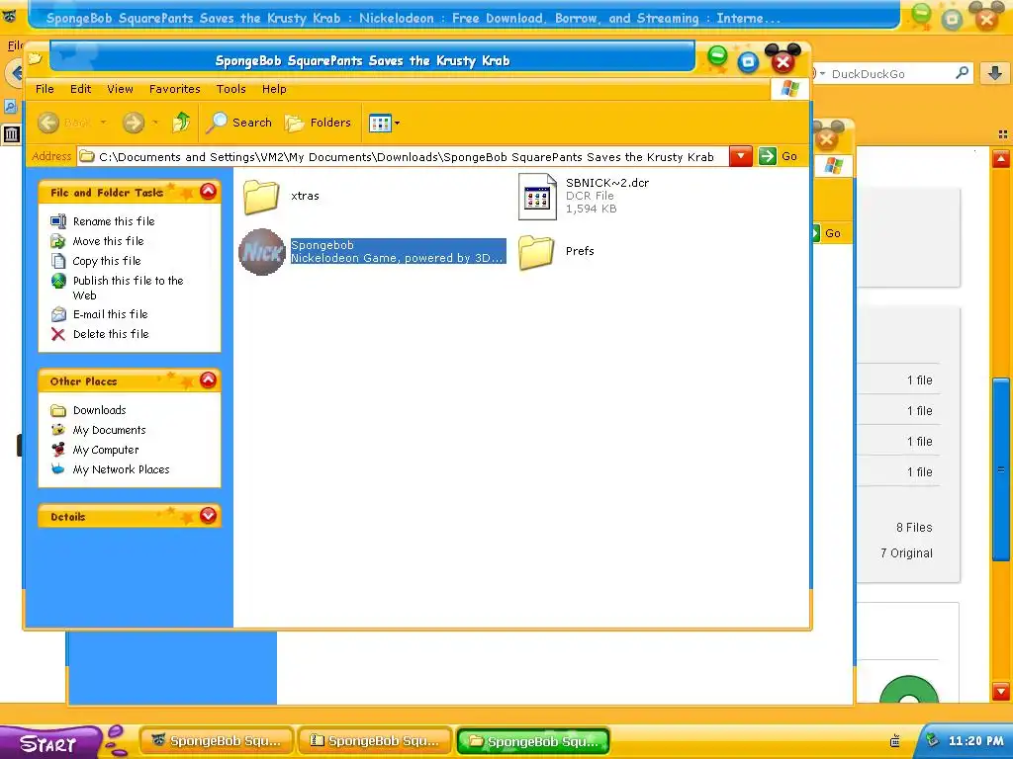Click the tray network icon beside clock
The width and height of the screenshot is (1013, 759).
(932, 740)
